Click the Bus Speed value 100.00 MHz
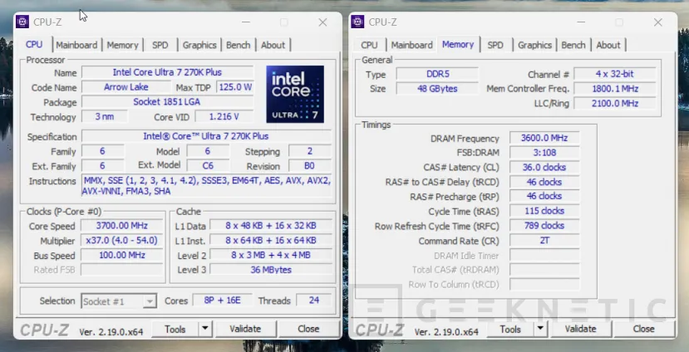Screen dimensions: 689x352 [x=121, y=255]
